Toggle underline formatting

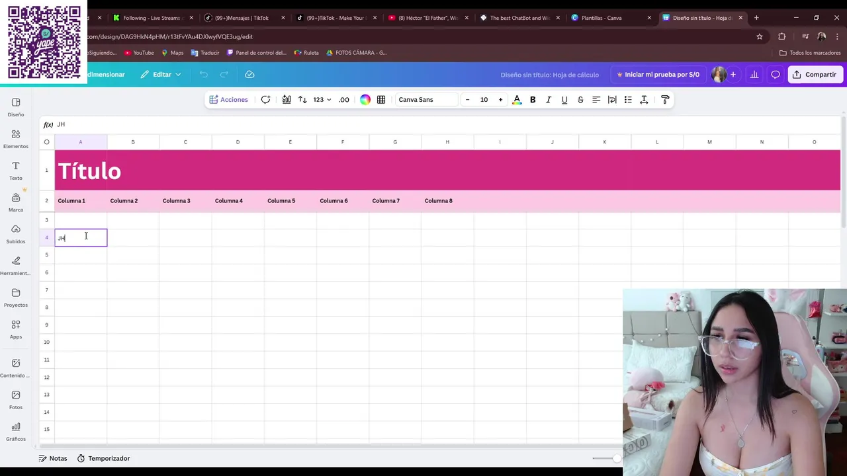pos(564,100)
